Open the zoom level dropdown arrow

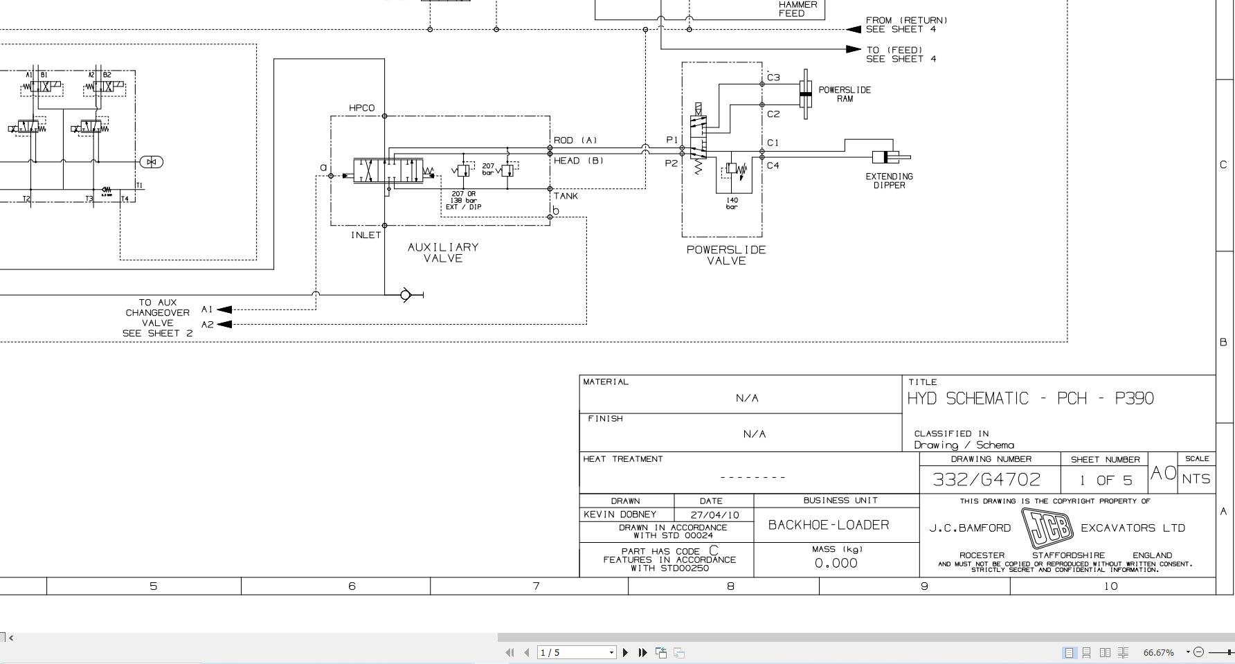pyautogui.click(x=1188, y=652)
